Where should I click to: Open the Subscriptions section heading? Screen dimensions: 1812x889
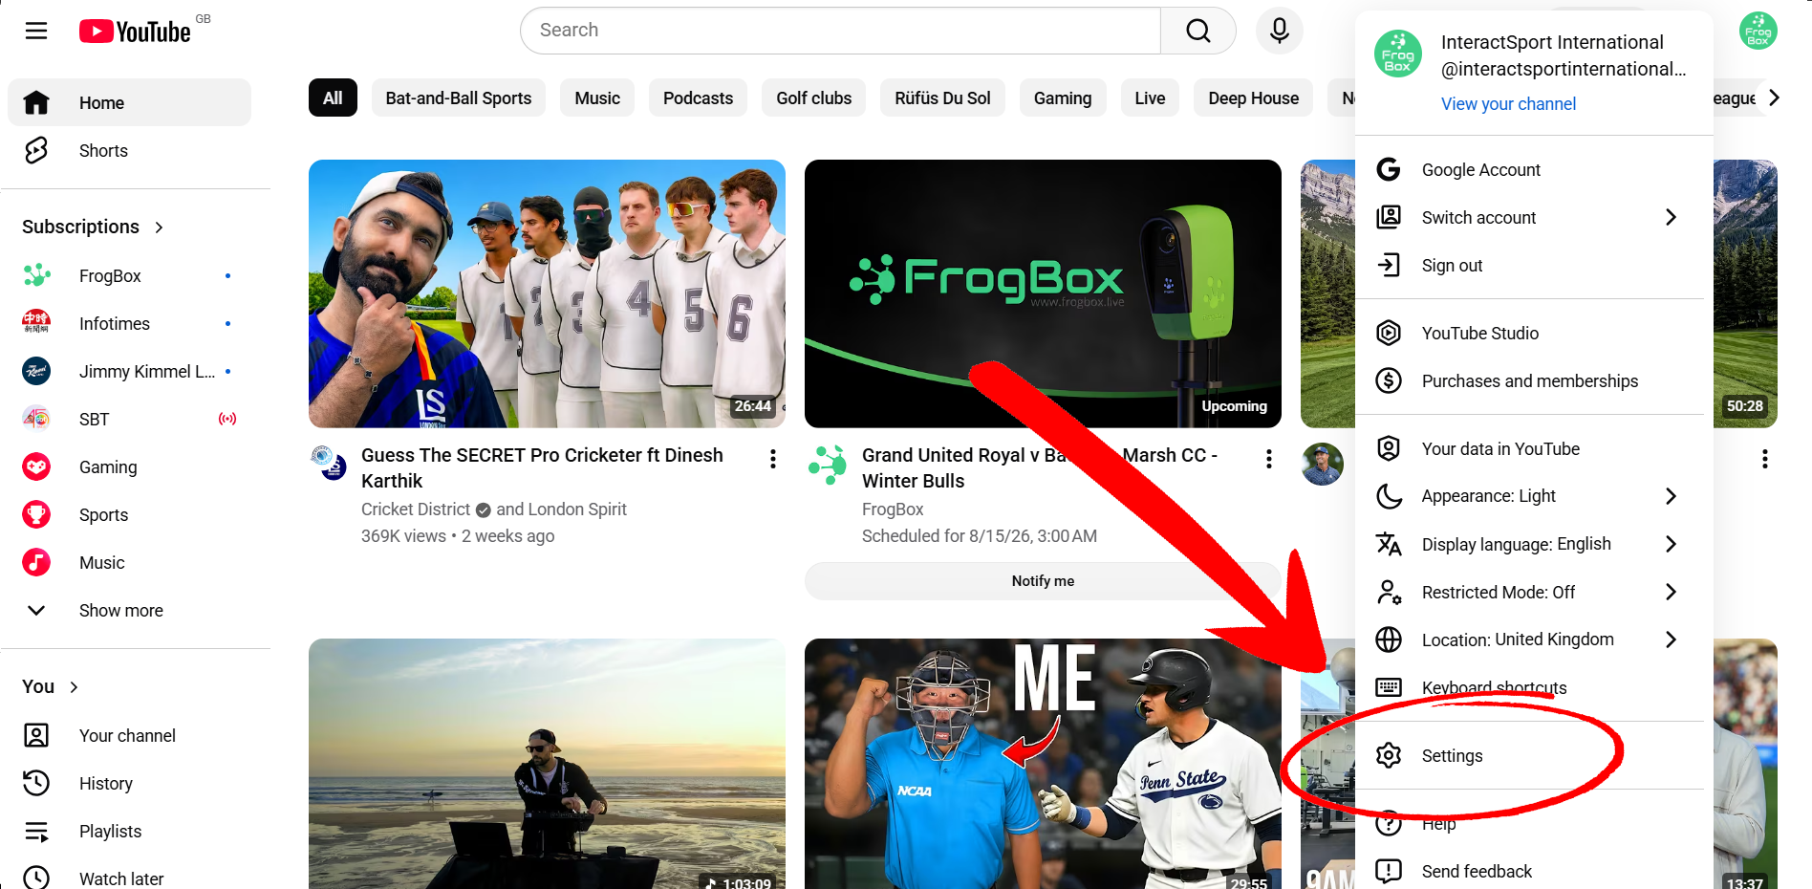pos(93,228)
